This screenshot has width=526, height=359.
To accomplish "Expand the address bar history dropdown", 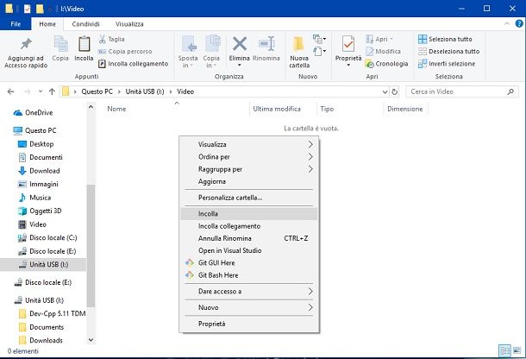I will pos(385,91).
